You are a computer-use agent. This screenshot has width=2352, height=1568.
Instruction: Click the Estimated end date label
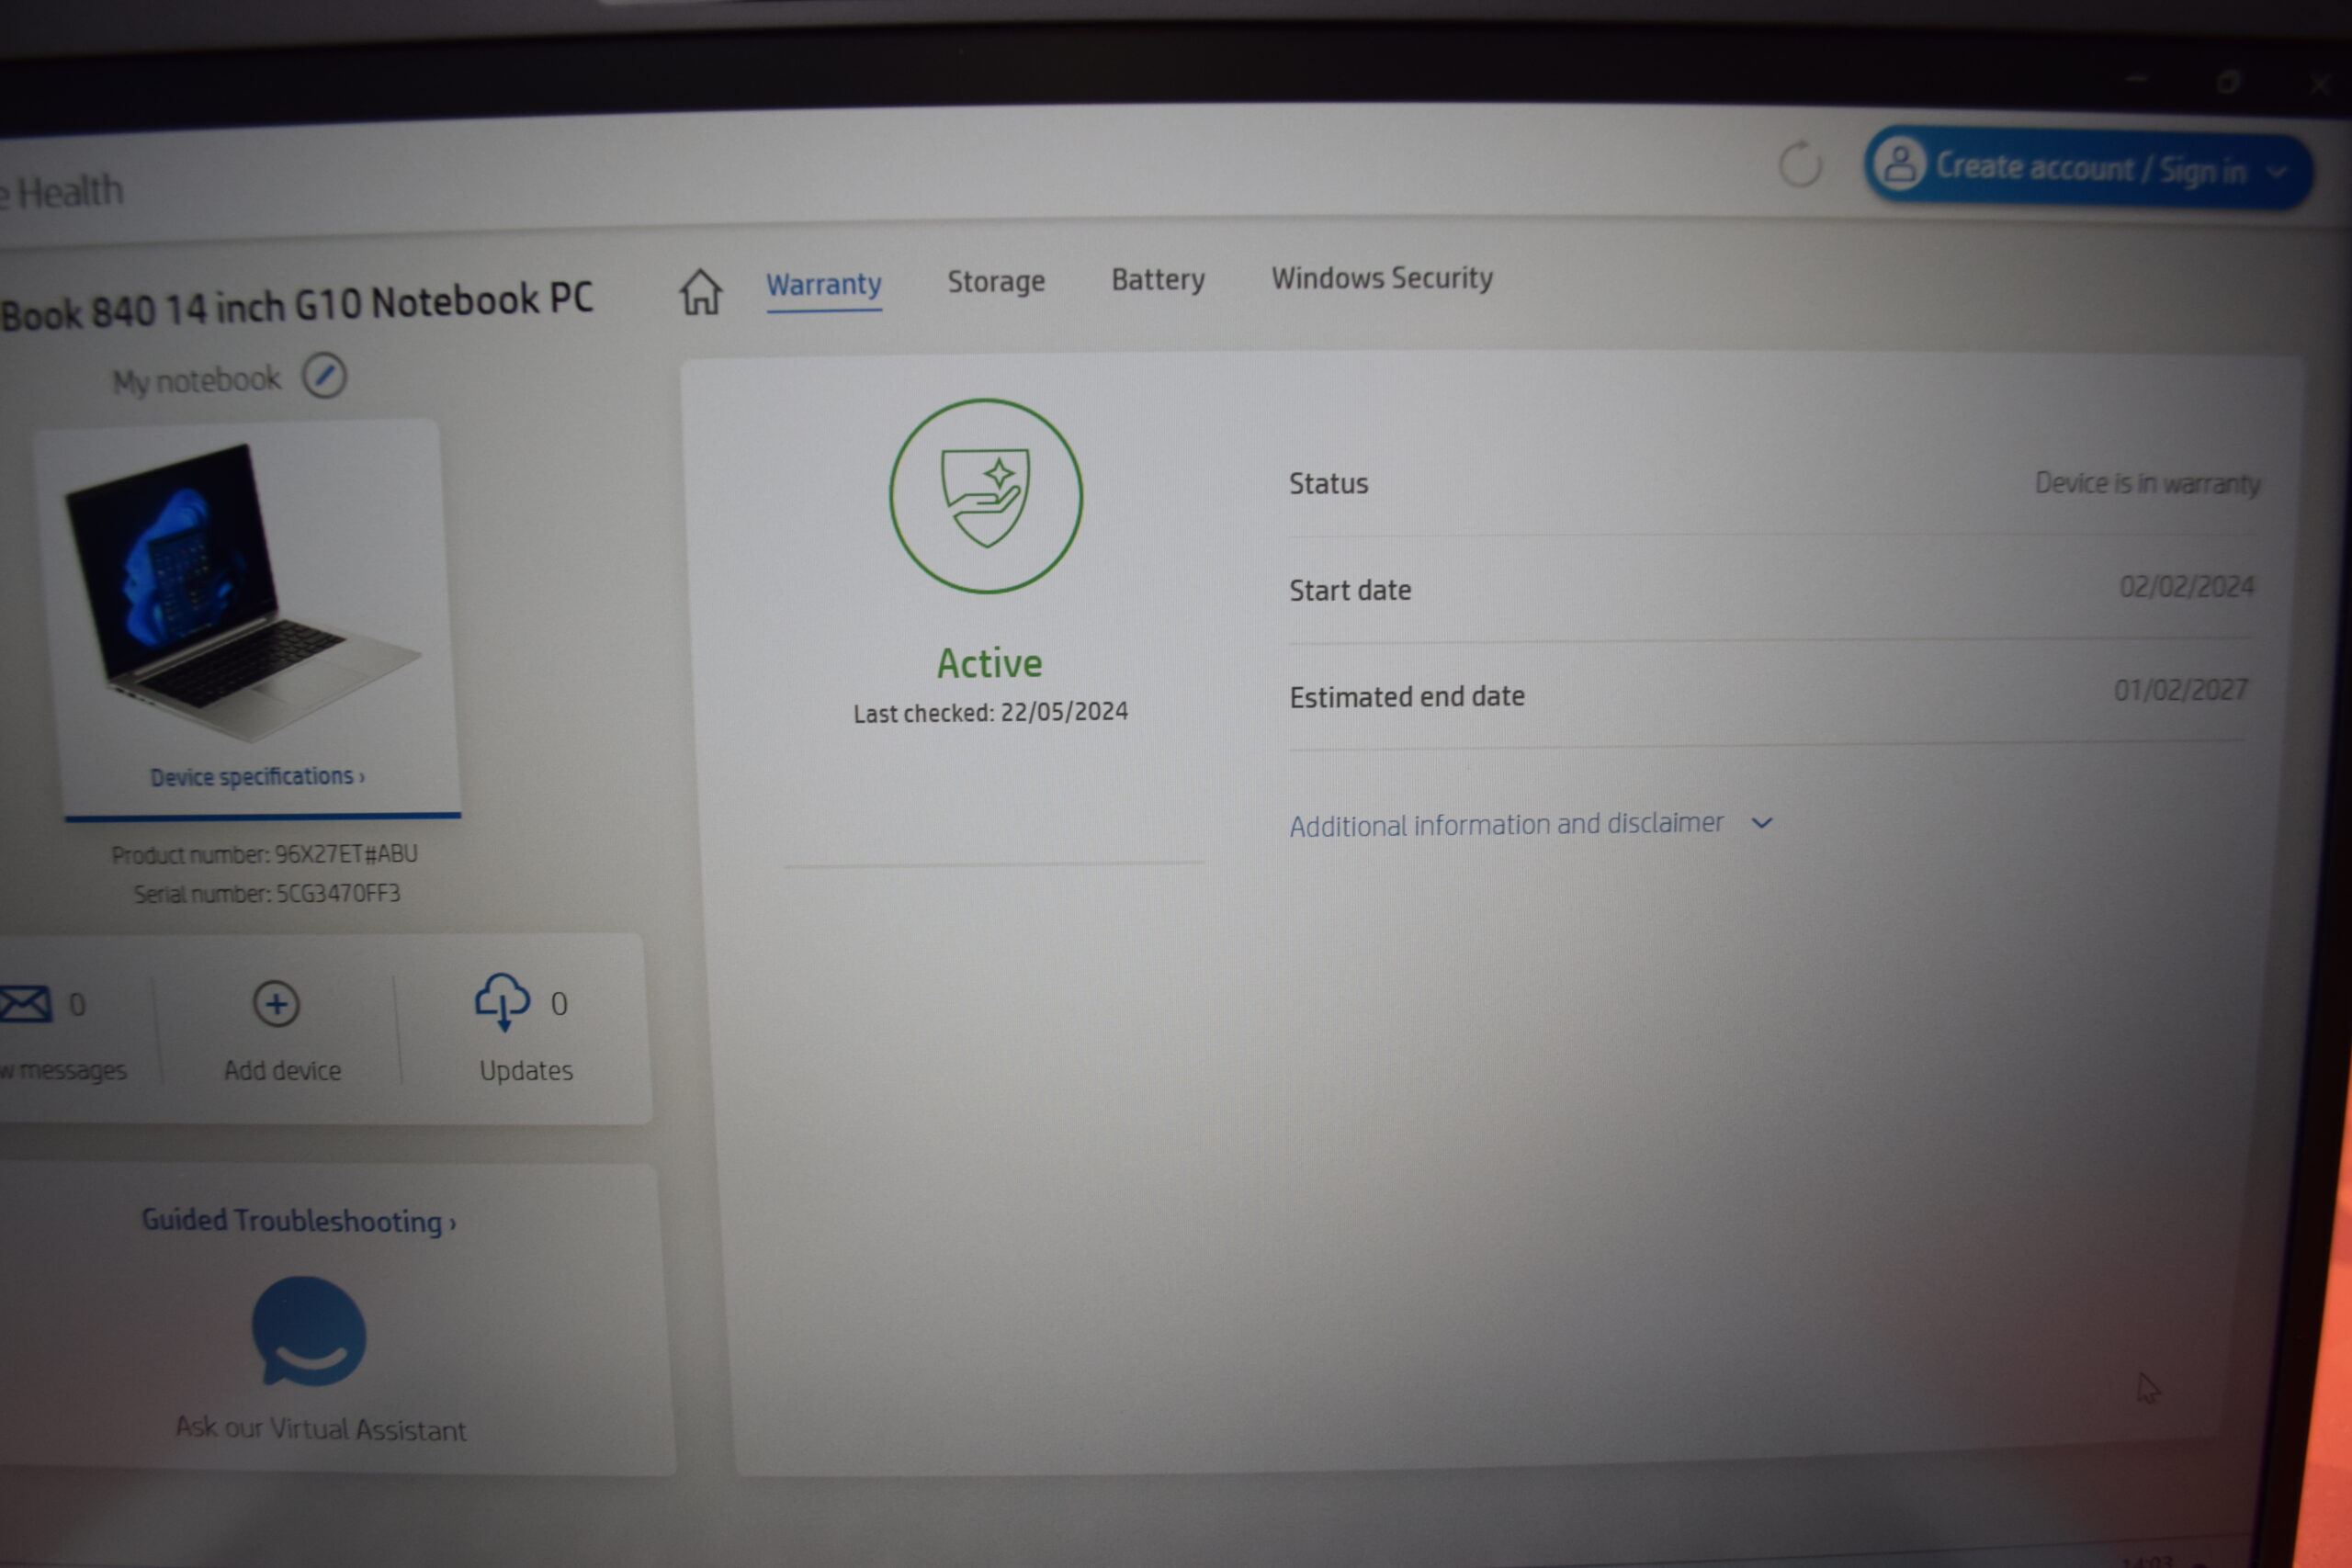[1407, 696]
